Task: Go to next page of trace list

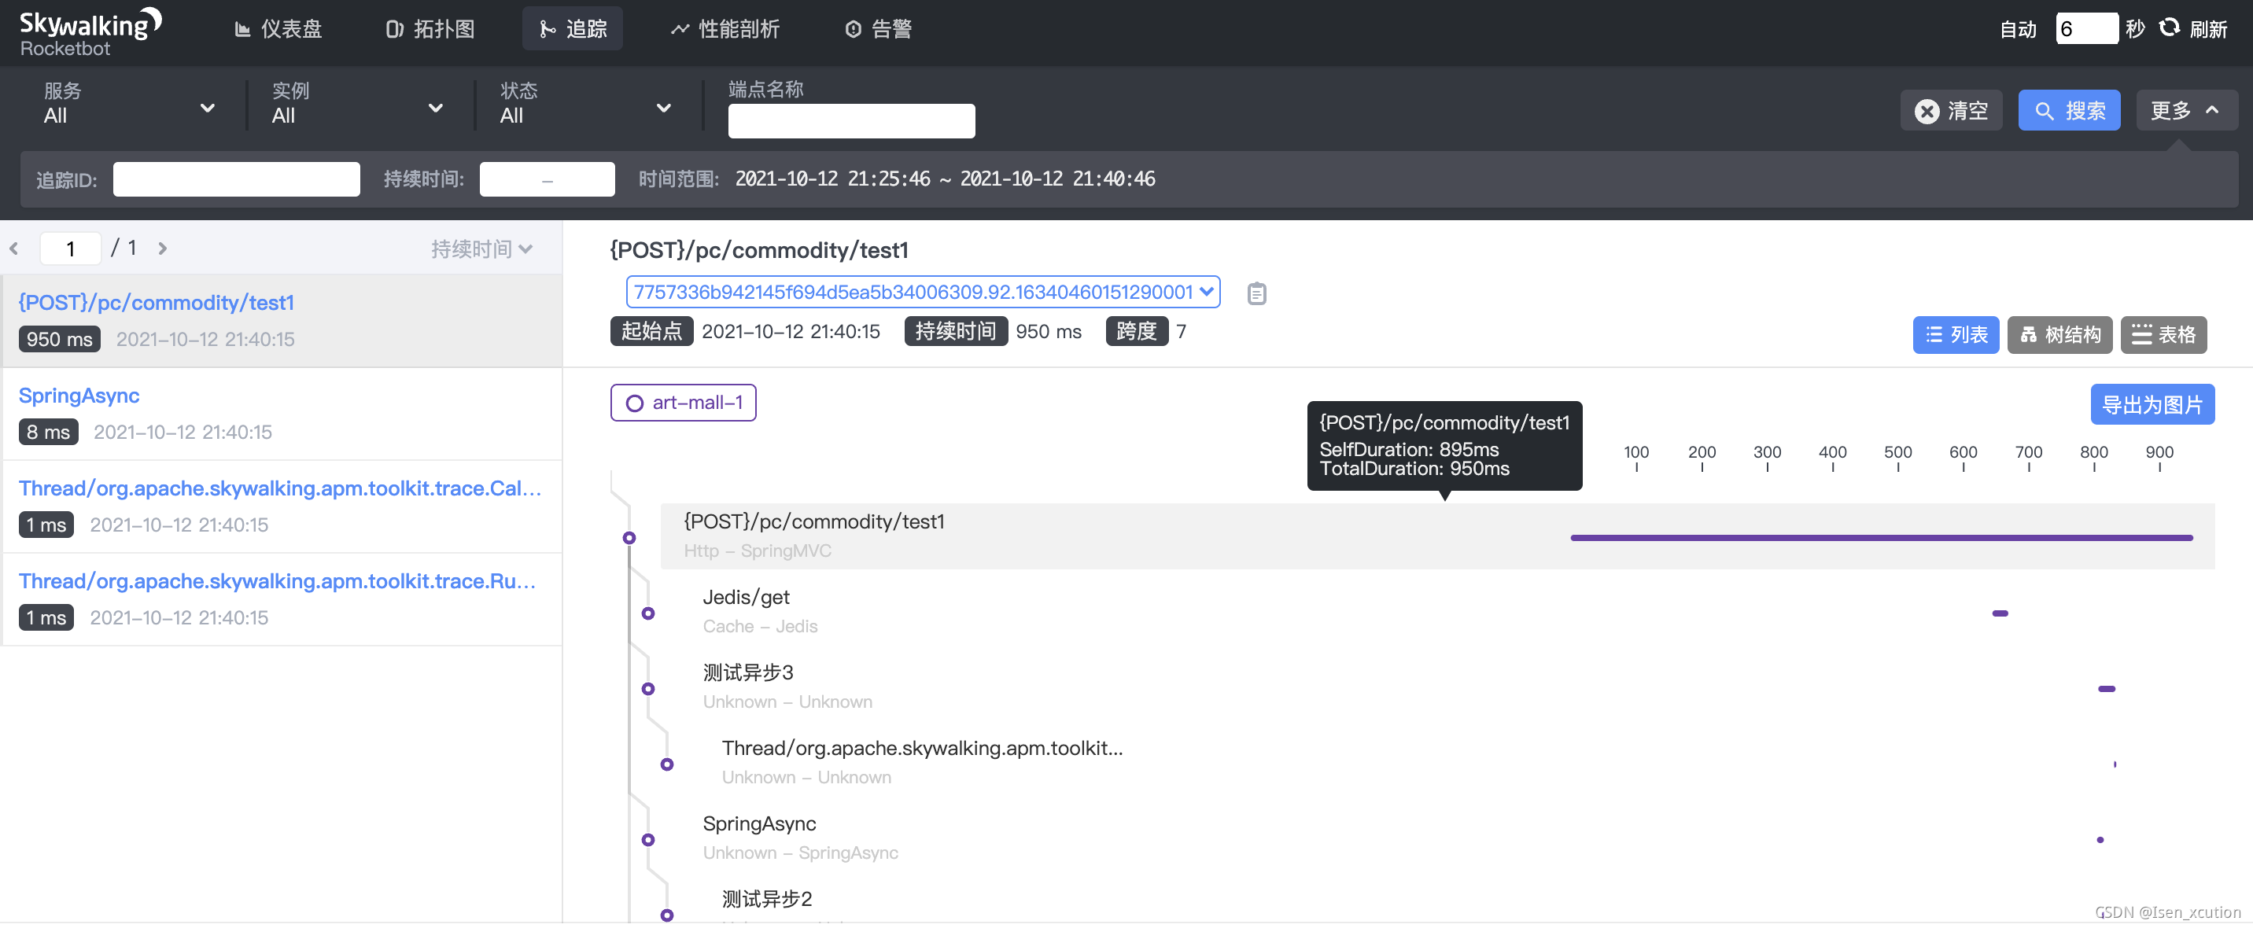Action: pyautogui.click(x=163, y=249)
